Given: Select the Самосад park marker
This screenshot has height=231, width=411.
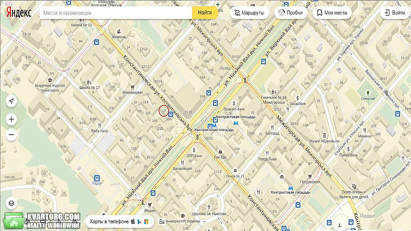Looking at the screenshot, I should pyautogui.click(x=368, y=93).
